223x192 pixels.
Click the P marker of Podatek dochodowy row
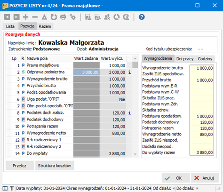(x=23, y=120)
